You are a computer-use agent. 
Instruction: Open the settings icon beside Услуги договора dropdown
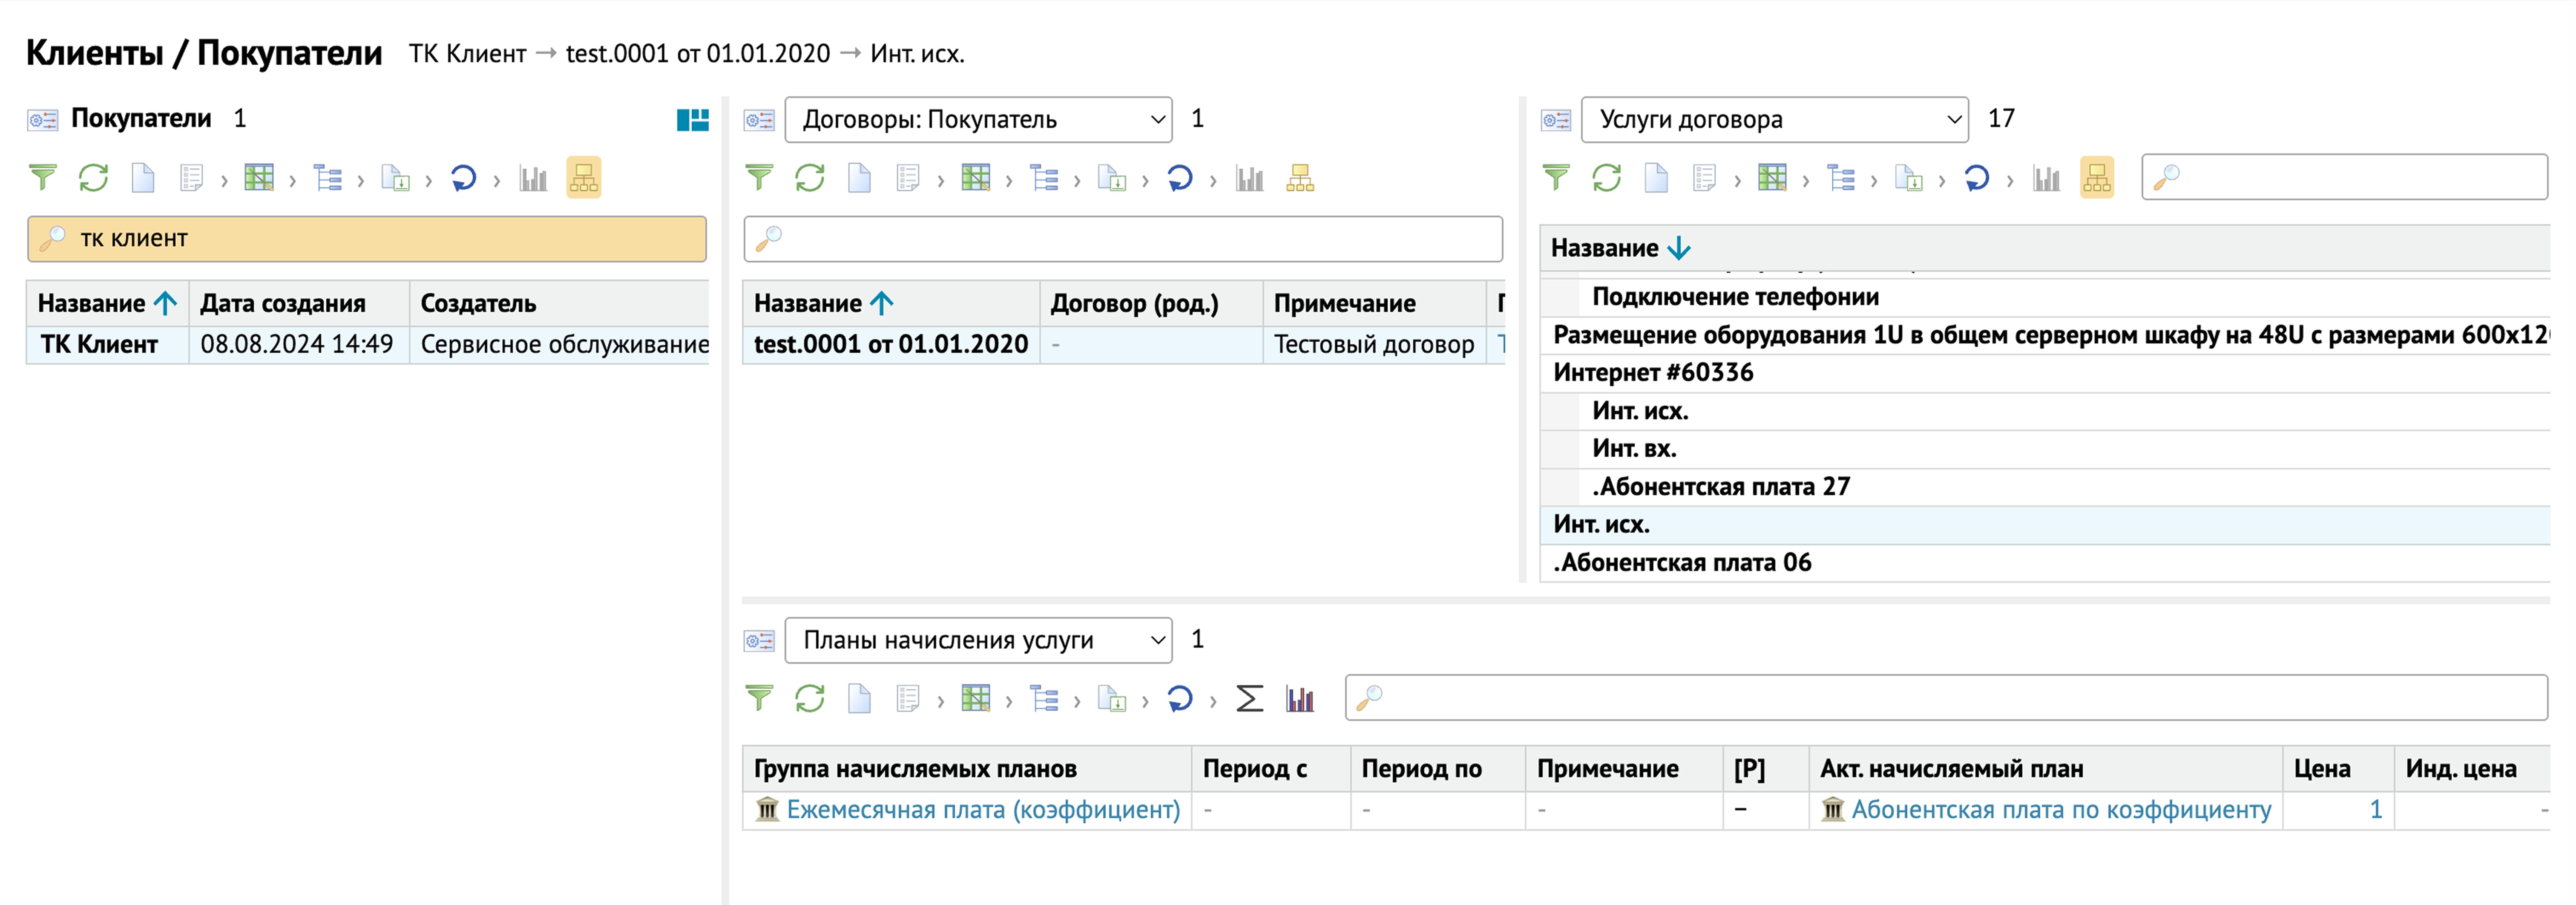tap(1556, 120)
